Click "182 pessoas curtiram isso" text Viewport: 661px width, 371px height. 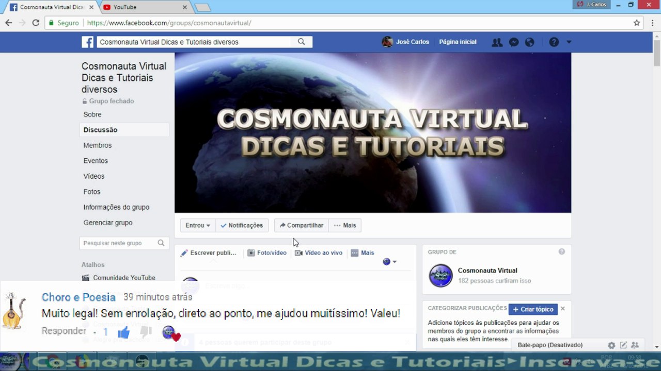pos(494,281)
